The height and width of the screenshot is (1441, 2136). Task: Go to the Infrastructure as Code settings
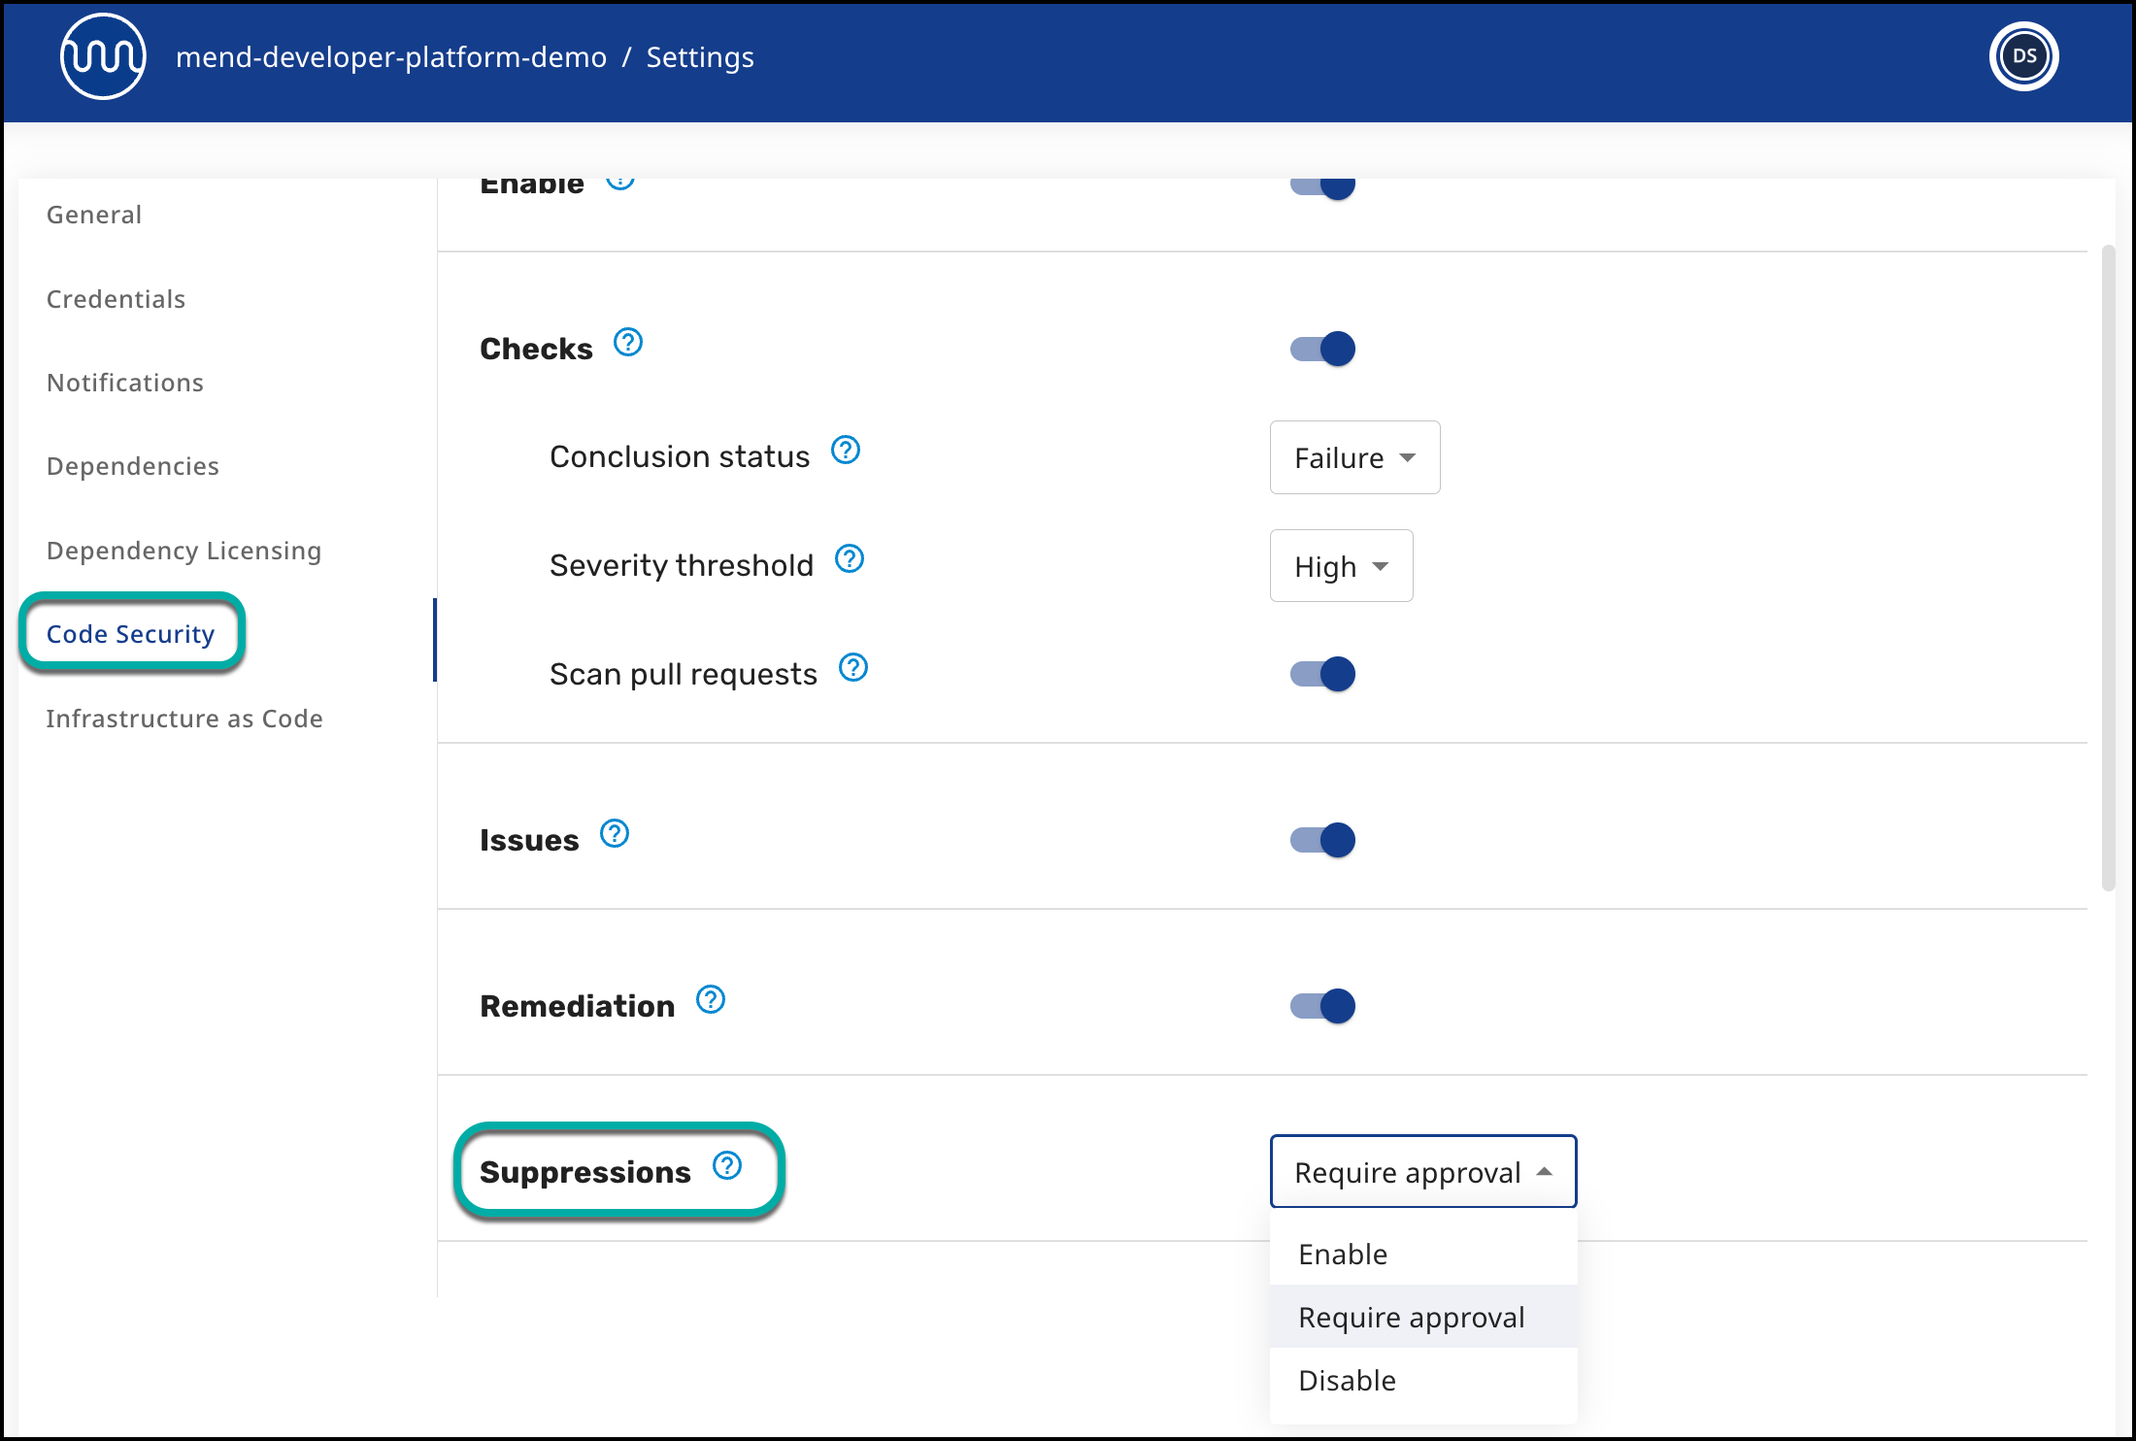click(184, 719)
